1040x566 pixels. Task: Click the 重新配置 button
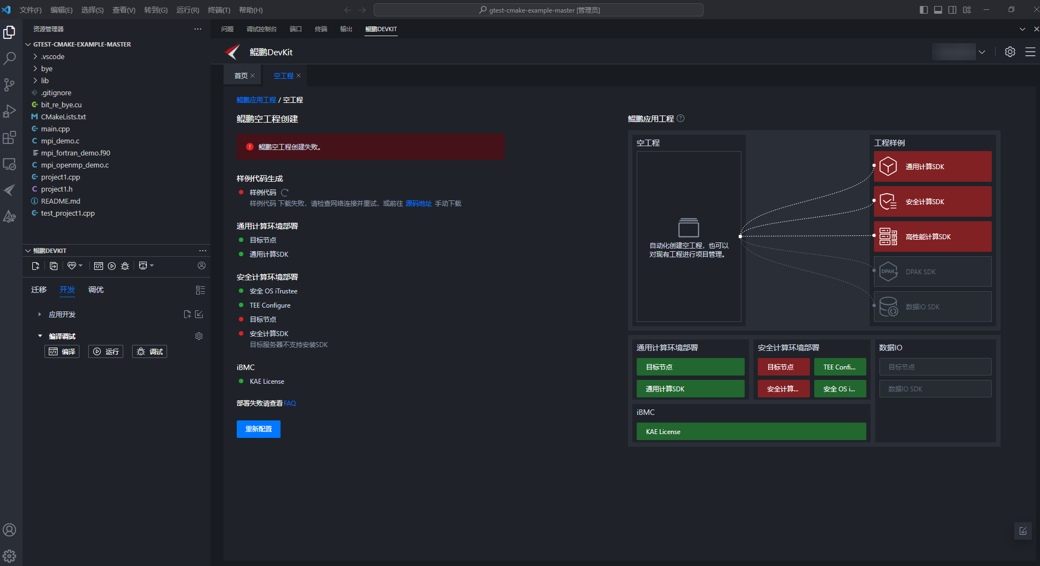[259, 429]
